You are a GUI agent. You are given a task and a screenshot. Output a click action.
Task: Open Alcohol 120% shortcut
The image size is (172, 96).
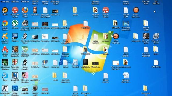(5, 49)
